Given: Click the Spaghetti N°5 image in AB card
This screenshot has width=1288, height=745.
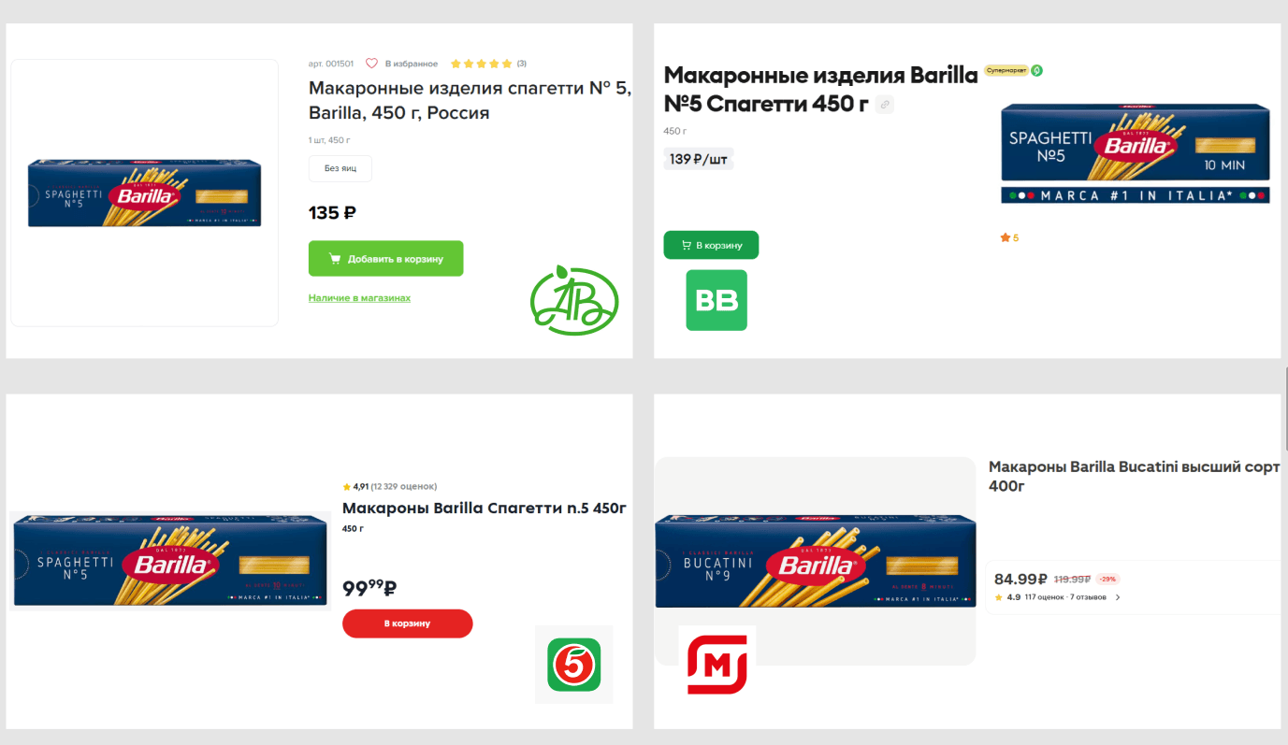Looking at the screenshot, I should pos(144,193).
